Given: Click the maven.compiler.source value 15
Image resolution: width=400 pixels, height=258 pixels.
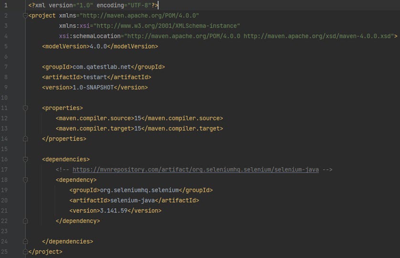Looking at the screenshot, I should [x=137, y=118].
